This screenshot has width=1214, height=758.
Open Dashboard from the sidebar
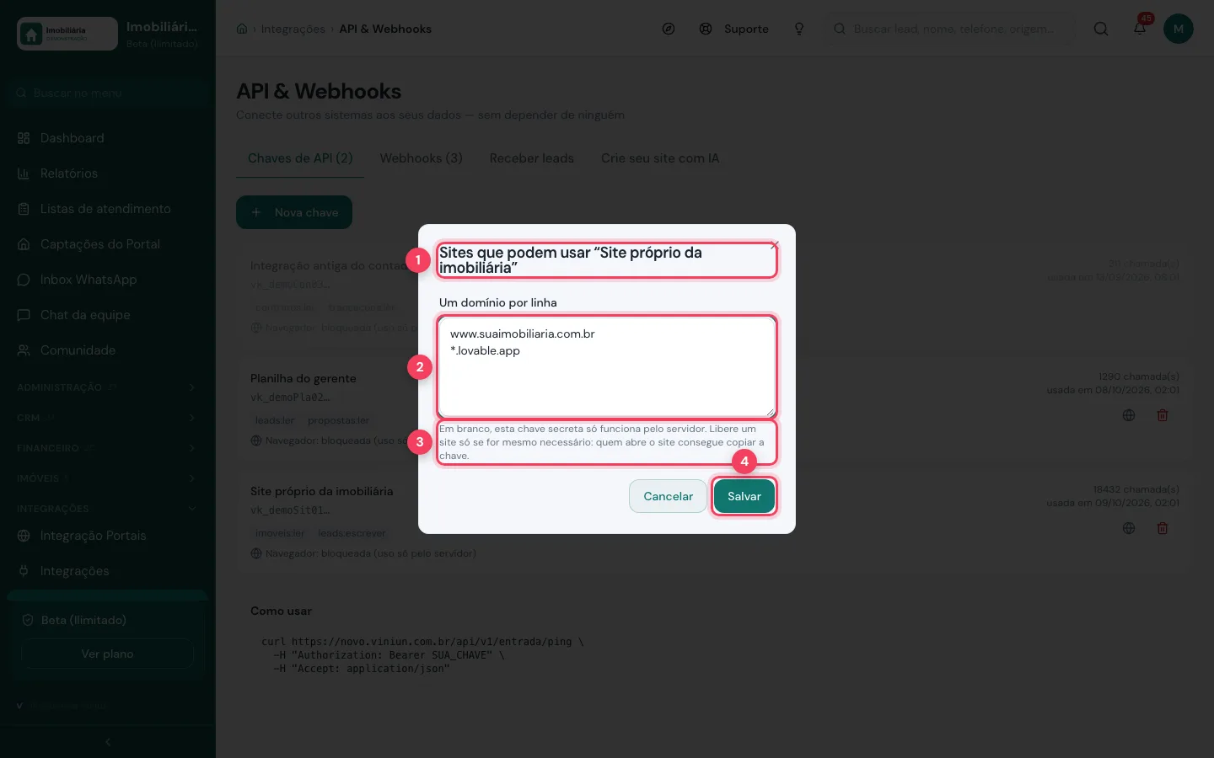point(107,138)
